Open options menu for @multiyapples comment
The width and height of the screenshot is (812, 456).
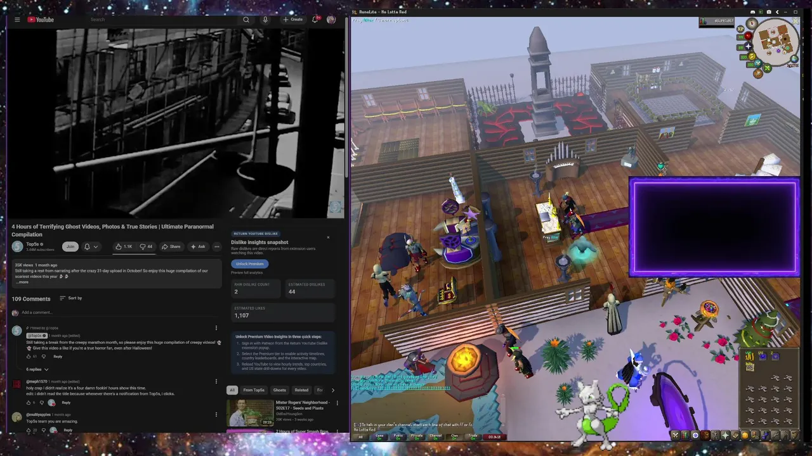click(216, 415)
